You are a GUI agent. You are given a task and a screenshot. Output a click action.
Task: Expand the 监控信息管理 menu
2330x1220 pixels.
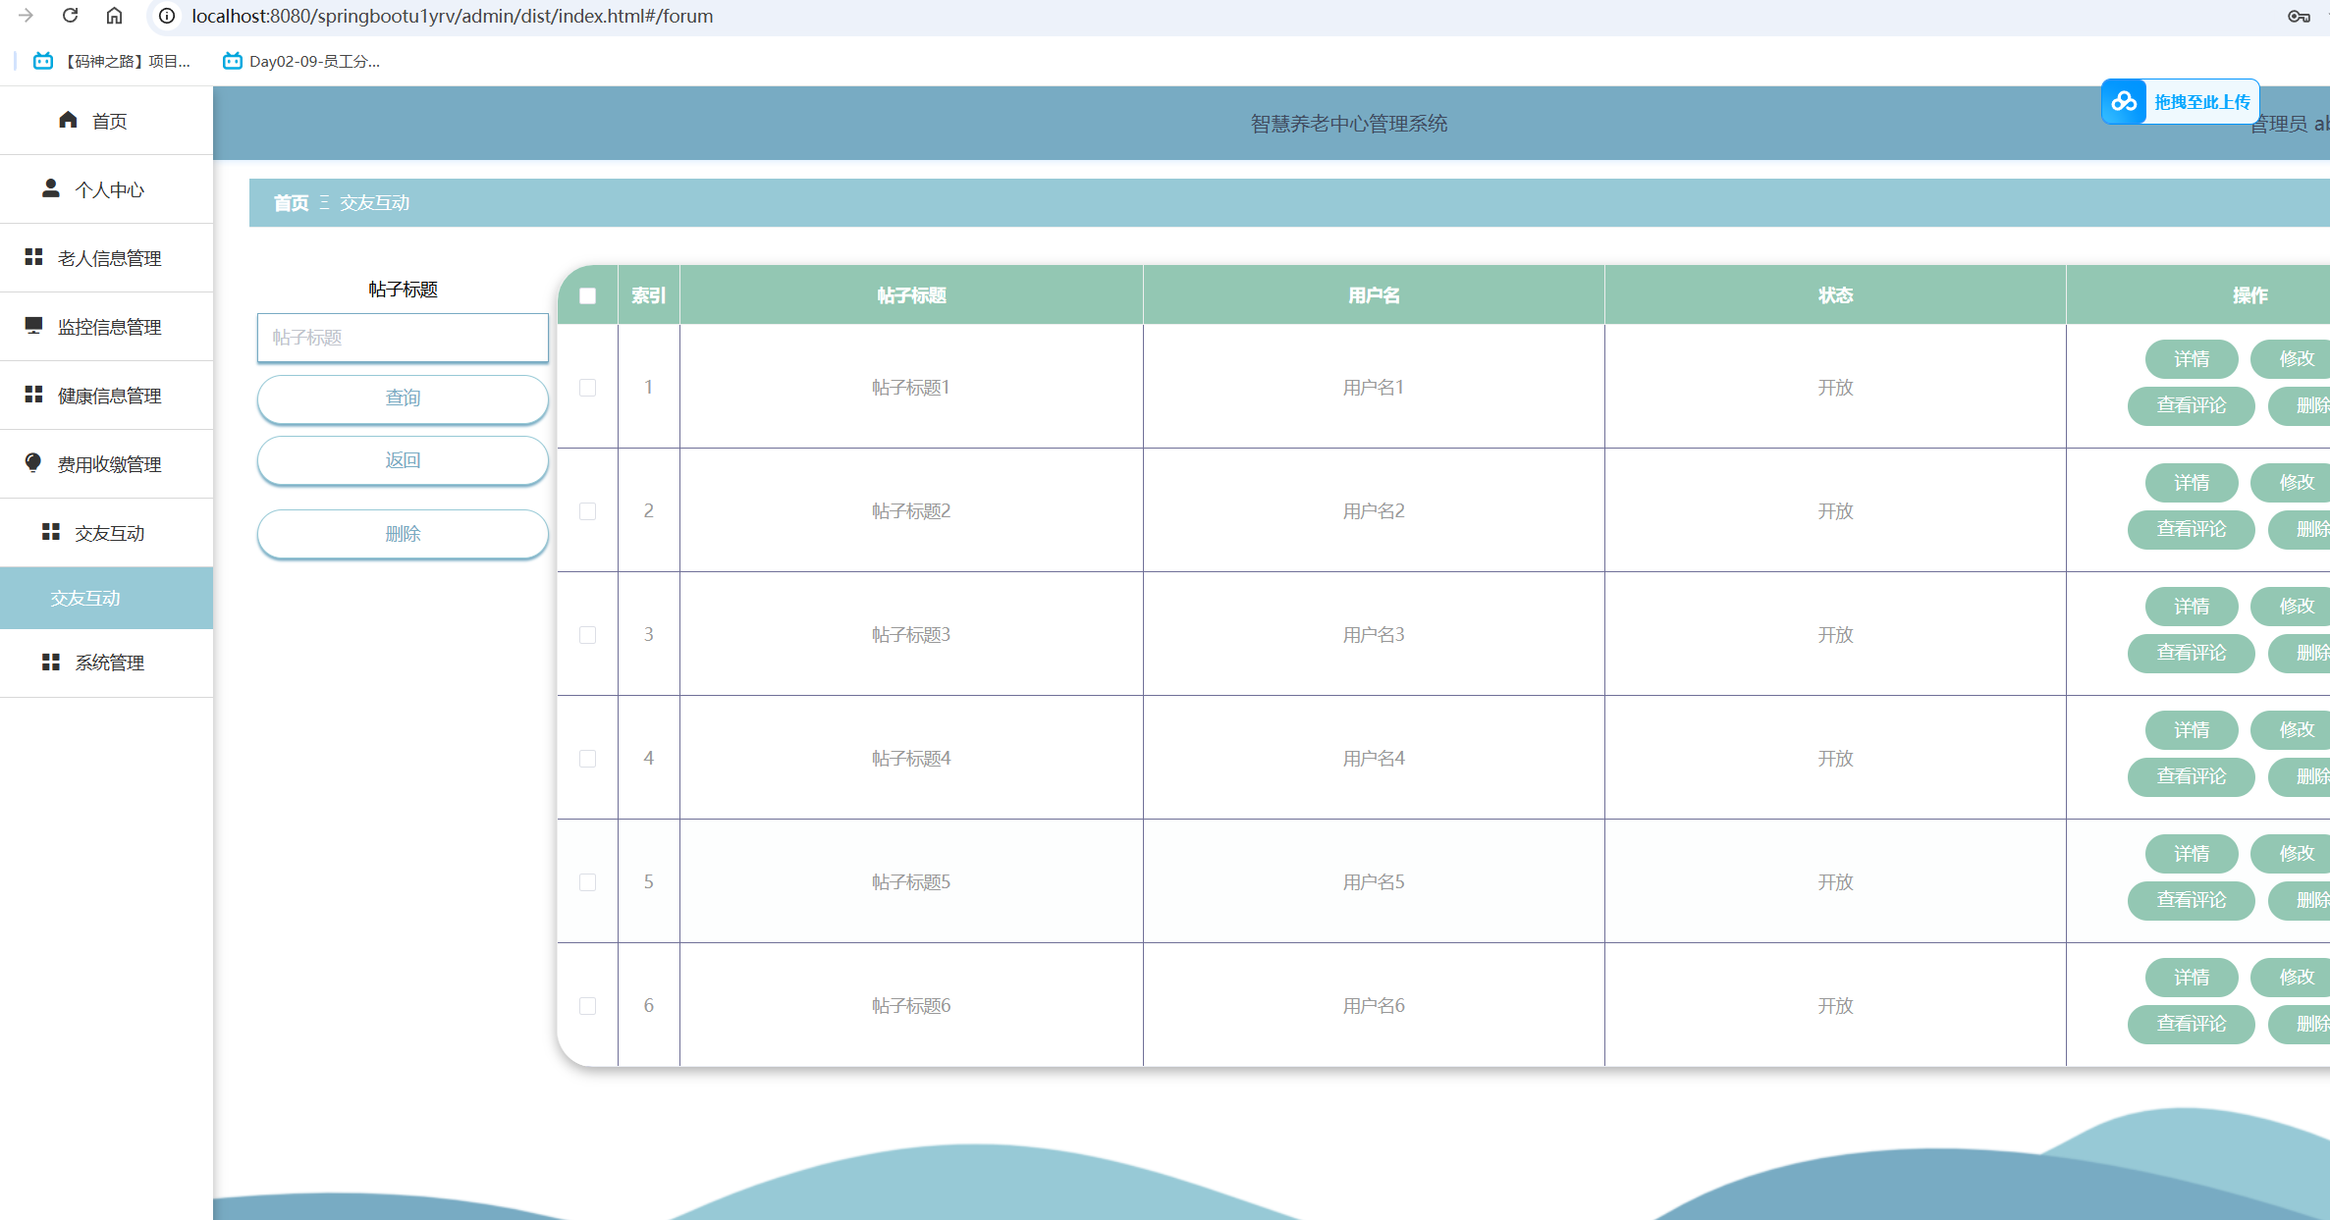coord(106,327)
